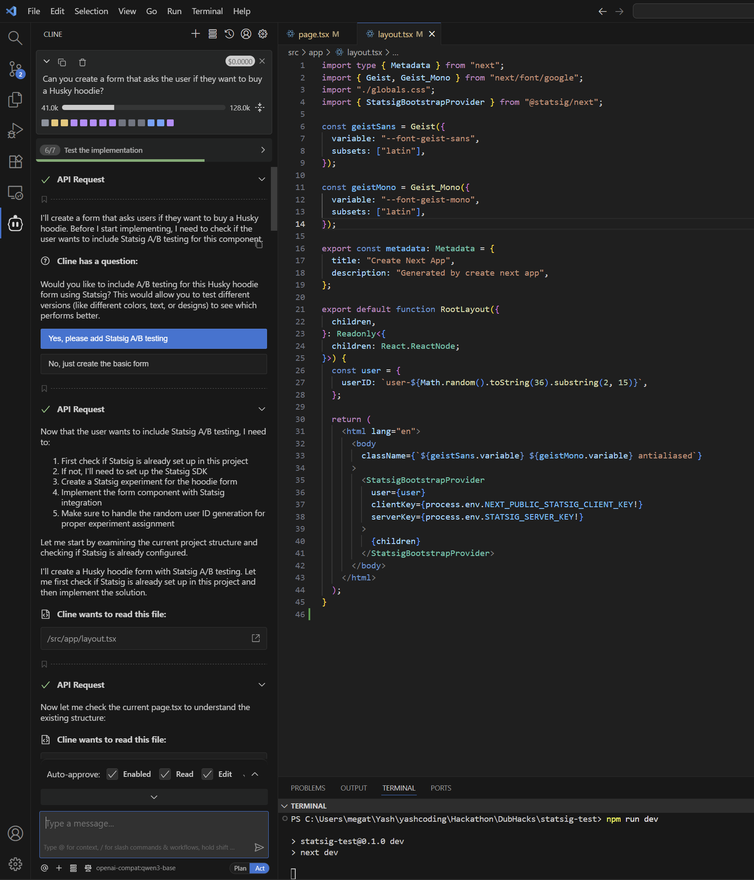Close the layout.tsx editor tab
This screenshot has width=754, height=880.
click(x=432, y=34)
